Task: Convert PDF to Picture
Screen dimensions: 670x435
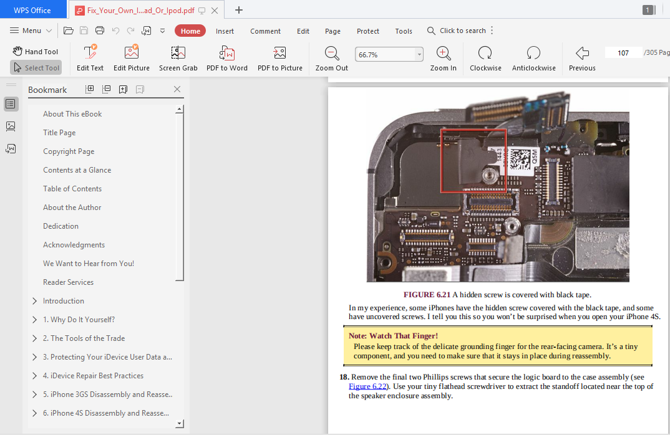Action: point(280,57)
